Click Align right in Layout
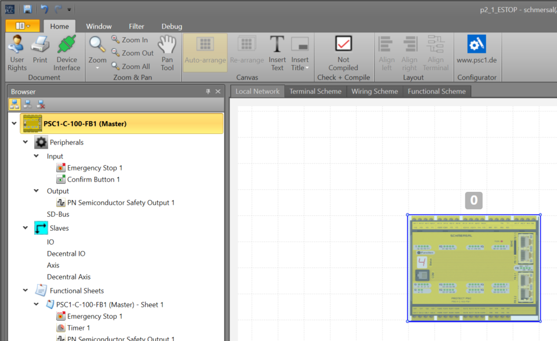557x341 pixels. click(x=409, y=53)
